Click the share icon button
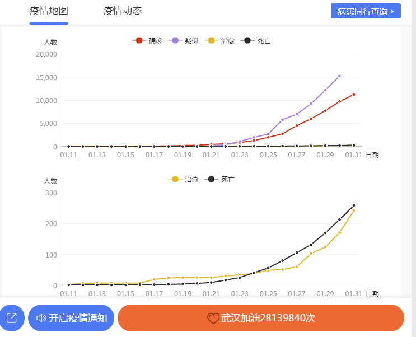The image size is (416, 337). (x=11, y=318)
